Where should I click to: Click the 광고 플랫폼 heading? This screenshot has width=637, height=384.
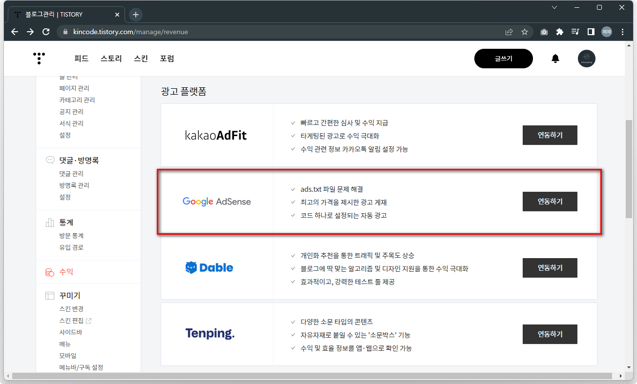click(x=184, y=91)
